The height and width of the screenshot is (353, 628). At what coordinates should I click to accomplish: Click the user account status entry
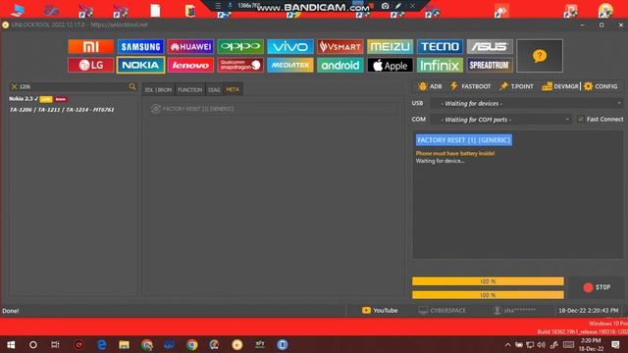click(514, 311)
